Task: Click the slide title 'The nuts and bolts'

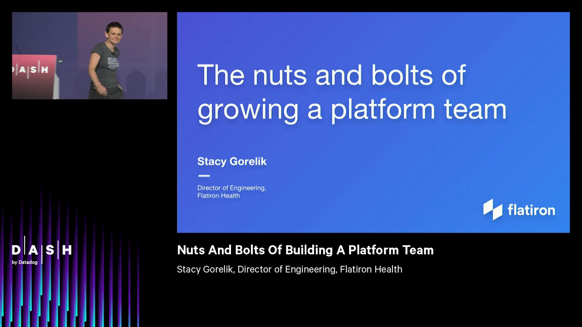Action: coord(331,75)
